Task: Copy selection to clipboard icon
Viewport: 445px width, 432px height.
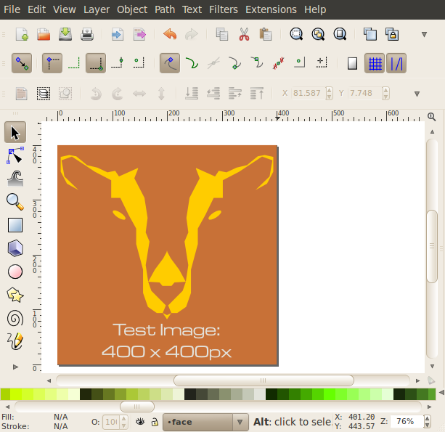Action: (222, 34)
